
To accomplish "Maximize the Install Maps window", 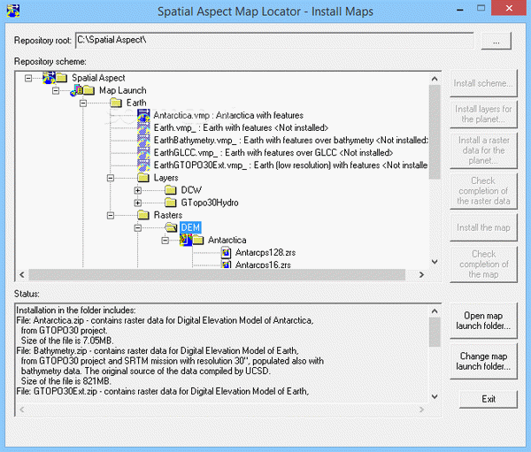I will coord(481,8).
